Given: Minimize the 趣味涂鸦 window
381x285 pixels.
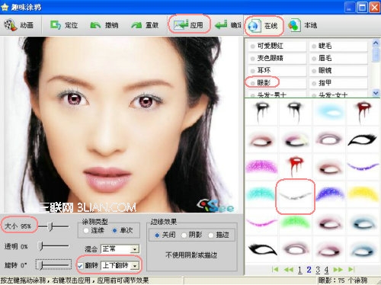Looking at the screenshot, I should pos(350,8).
